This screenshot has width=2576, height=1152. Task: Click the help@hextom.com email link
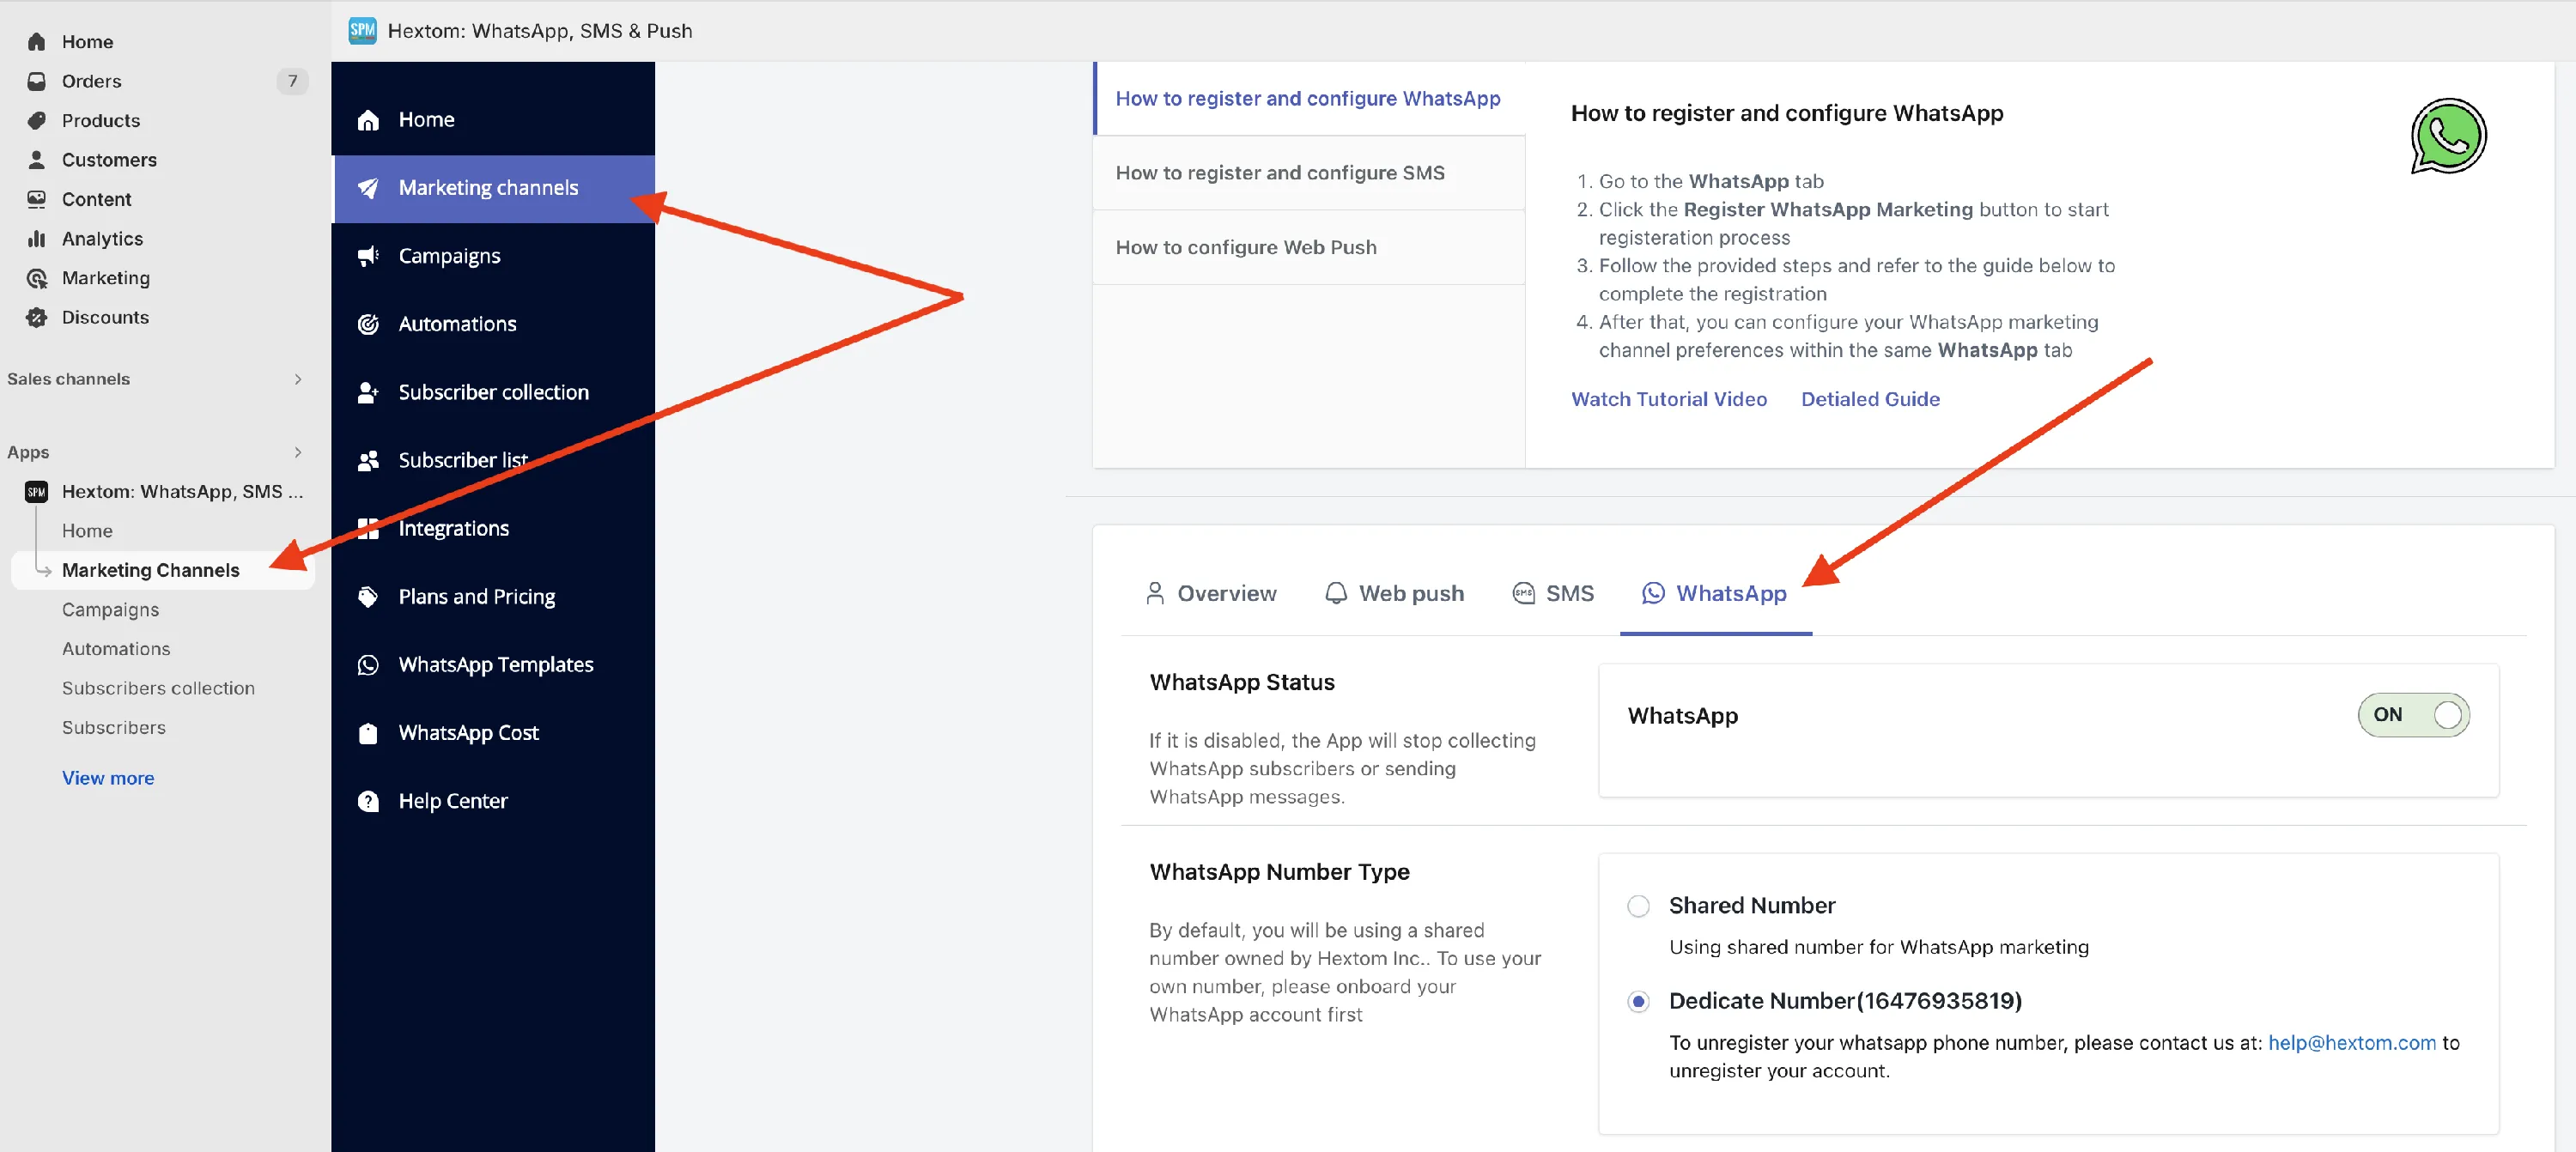tap(2351, 1042)
